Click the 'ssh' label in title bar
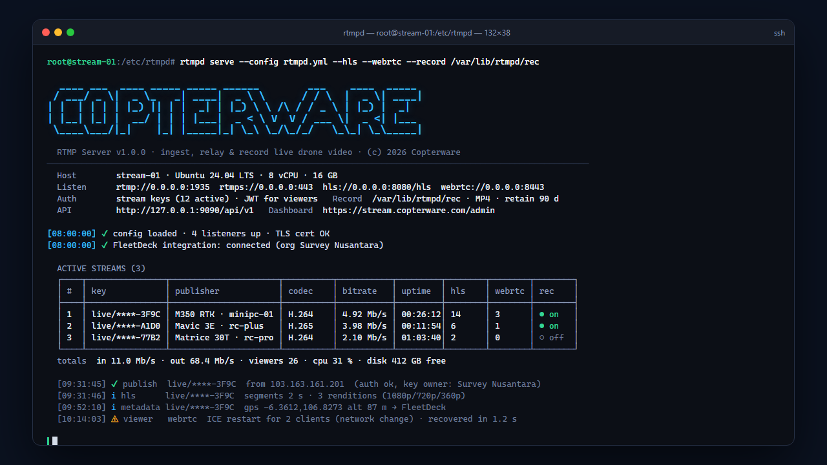The image size is (827, 465). pos(779,33)
